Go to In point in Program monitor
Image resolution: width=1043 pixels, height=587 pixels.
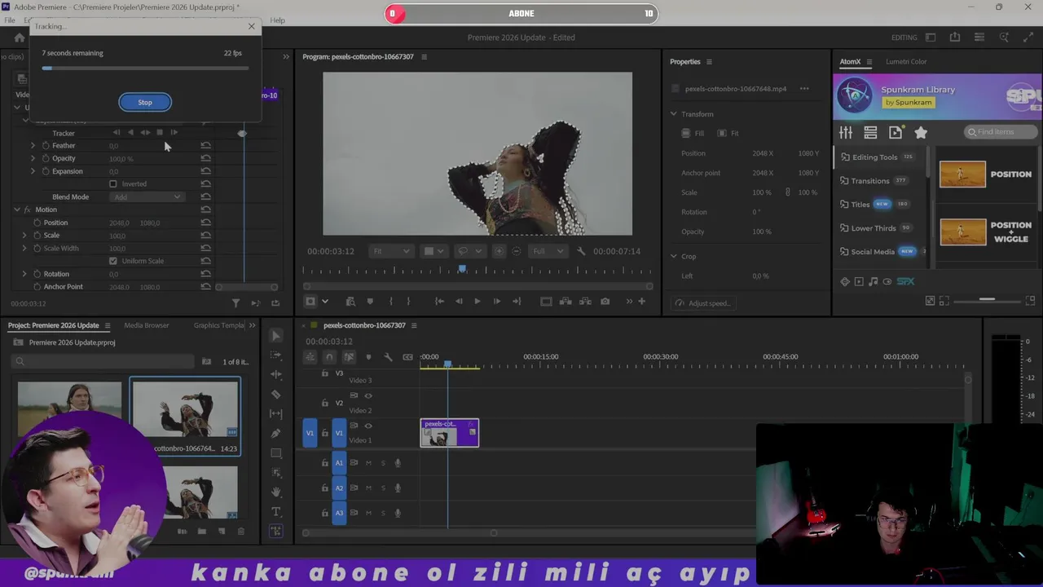(439, 302)
